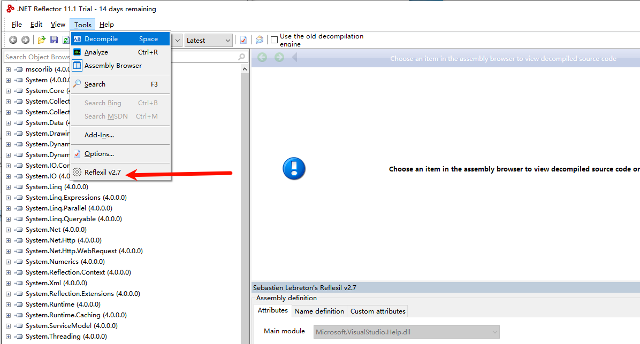Choose Add-Ins... from Tools menu
This screenshot has width=640, height=344.
120,135
